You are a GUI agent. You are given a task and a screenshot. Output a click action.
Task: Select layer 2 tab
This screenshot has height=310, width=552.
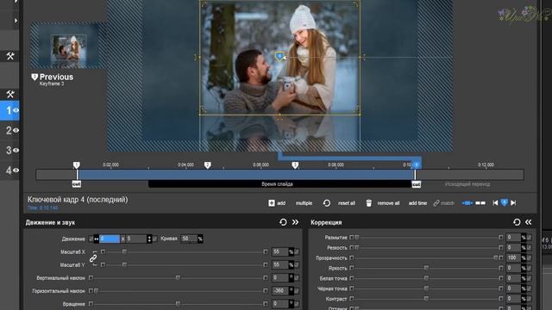pyautogui.click(x=9, y=130)
